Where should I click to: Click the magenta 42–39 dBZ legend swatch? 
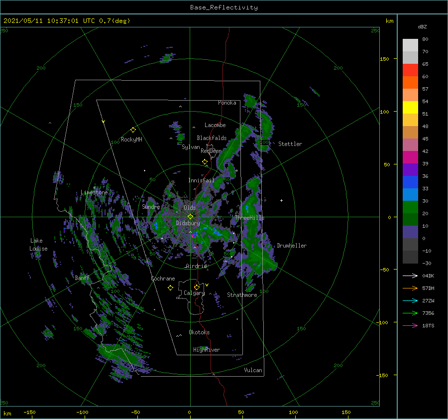point(410,157)
